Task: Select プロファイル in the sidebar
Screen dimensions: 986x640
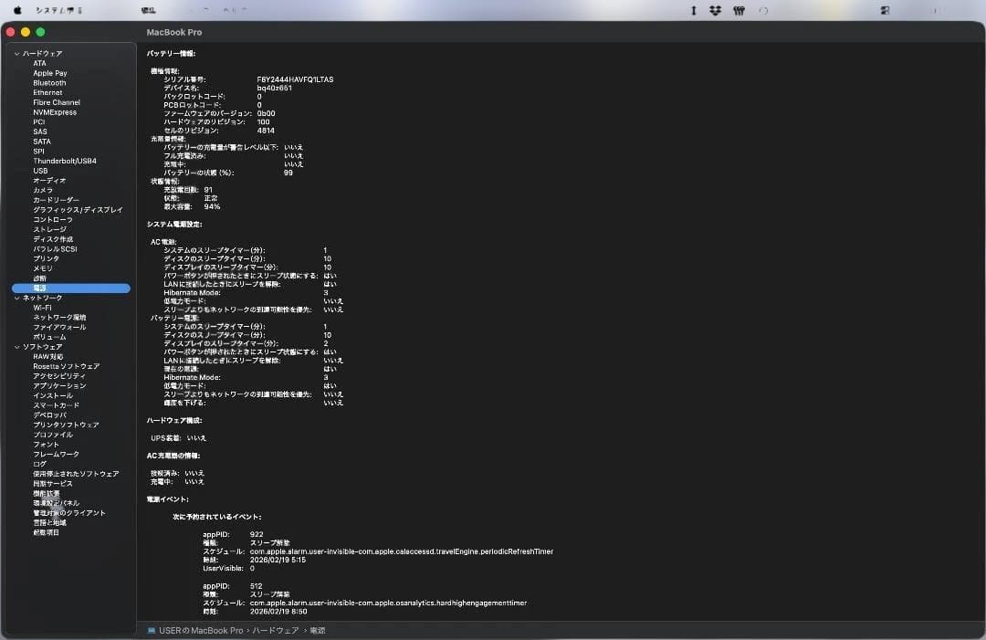Action: 53,435
